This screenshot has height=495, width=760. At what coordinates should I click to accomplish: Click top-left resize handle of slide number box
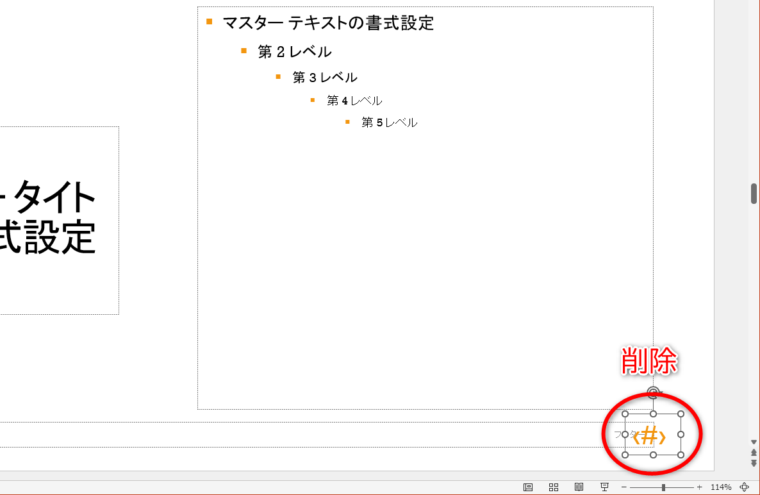coord(625,414)
